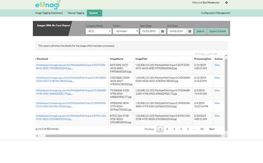This screenshot has width=263, height=163.
Task: Click the Next pagination link
Action: 212,129
